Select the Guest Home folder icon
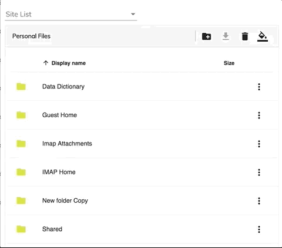The height and width of the screenshot is (248, 282). click(21, 115)
